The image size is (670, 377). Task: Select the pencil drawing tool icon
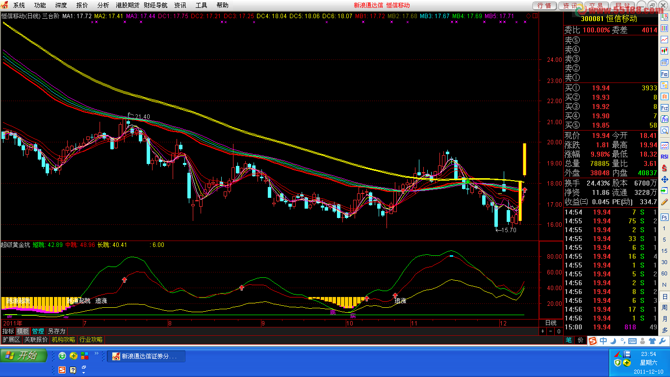point(665,201)
